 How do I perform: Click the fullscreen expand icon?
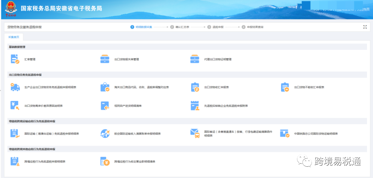[x=365, y=27]
